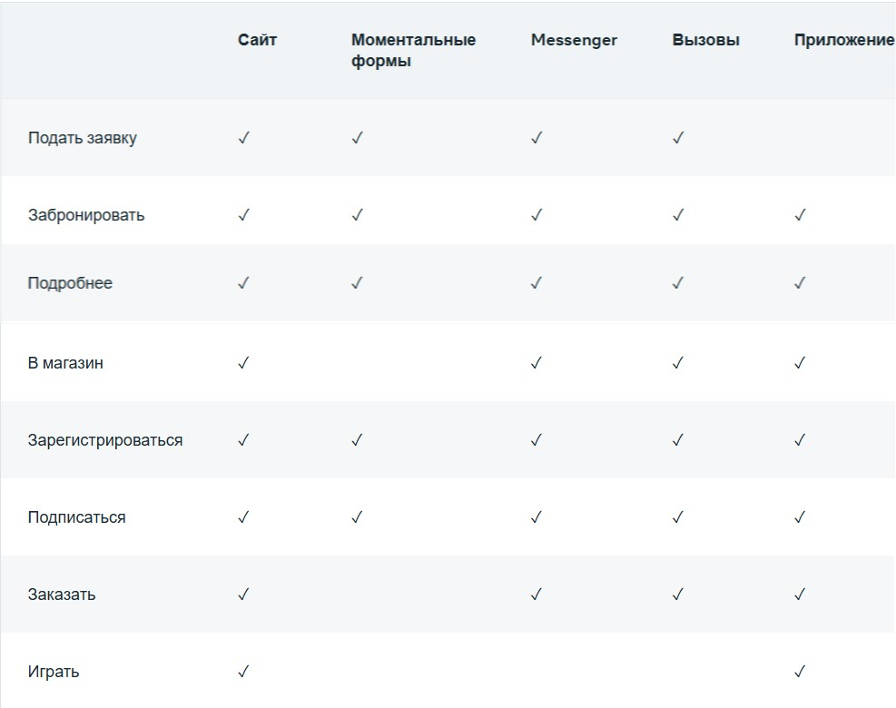This screenshot has width=896, height=708.
Task: Click Приложение checkmark in Зарегистрироваться row
Action: (x=800, y=440)
